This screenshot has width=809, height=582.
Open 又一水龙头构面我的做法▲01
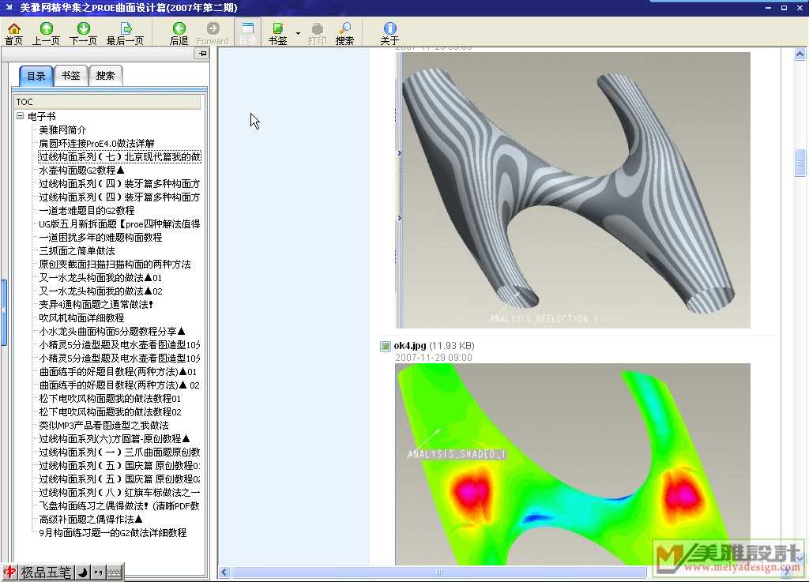click(x=100, y=277)
